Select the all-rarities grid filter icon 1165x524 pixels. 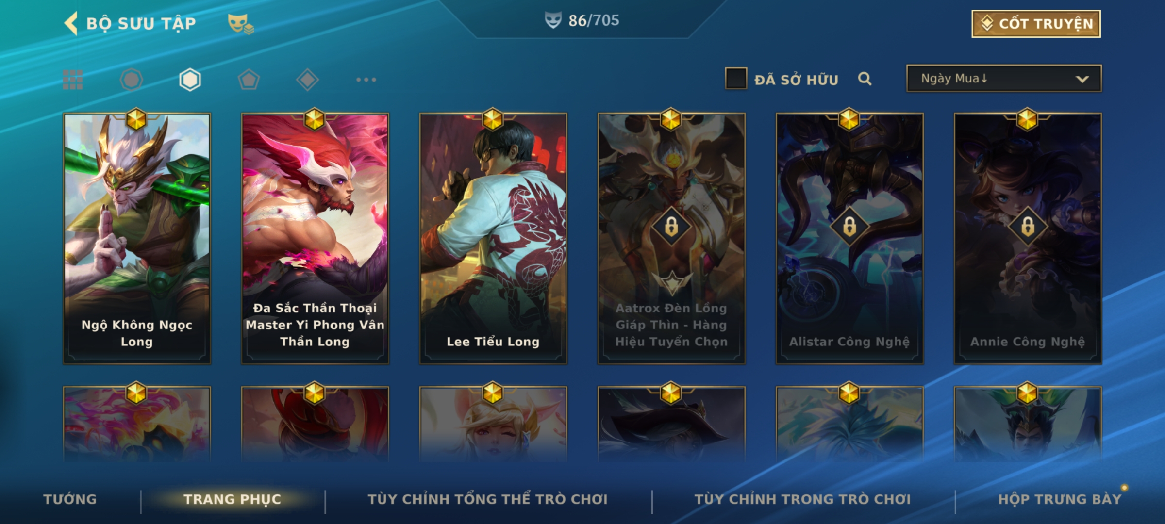73,80
